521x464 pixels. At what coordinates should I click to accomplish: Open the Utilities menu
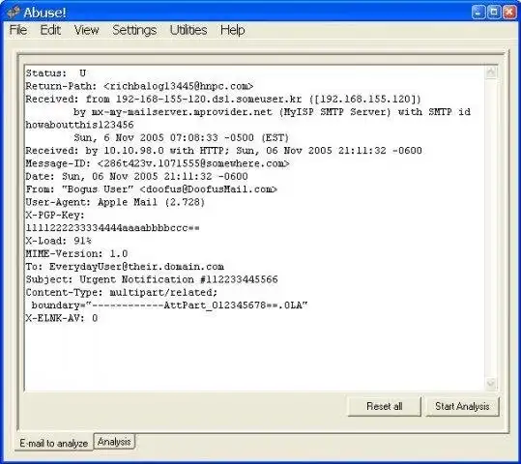[x=188, y=30]
